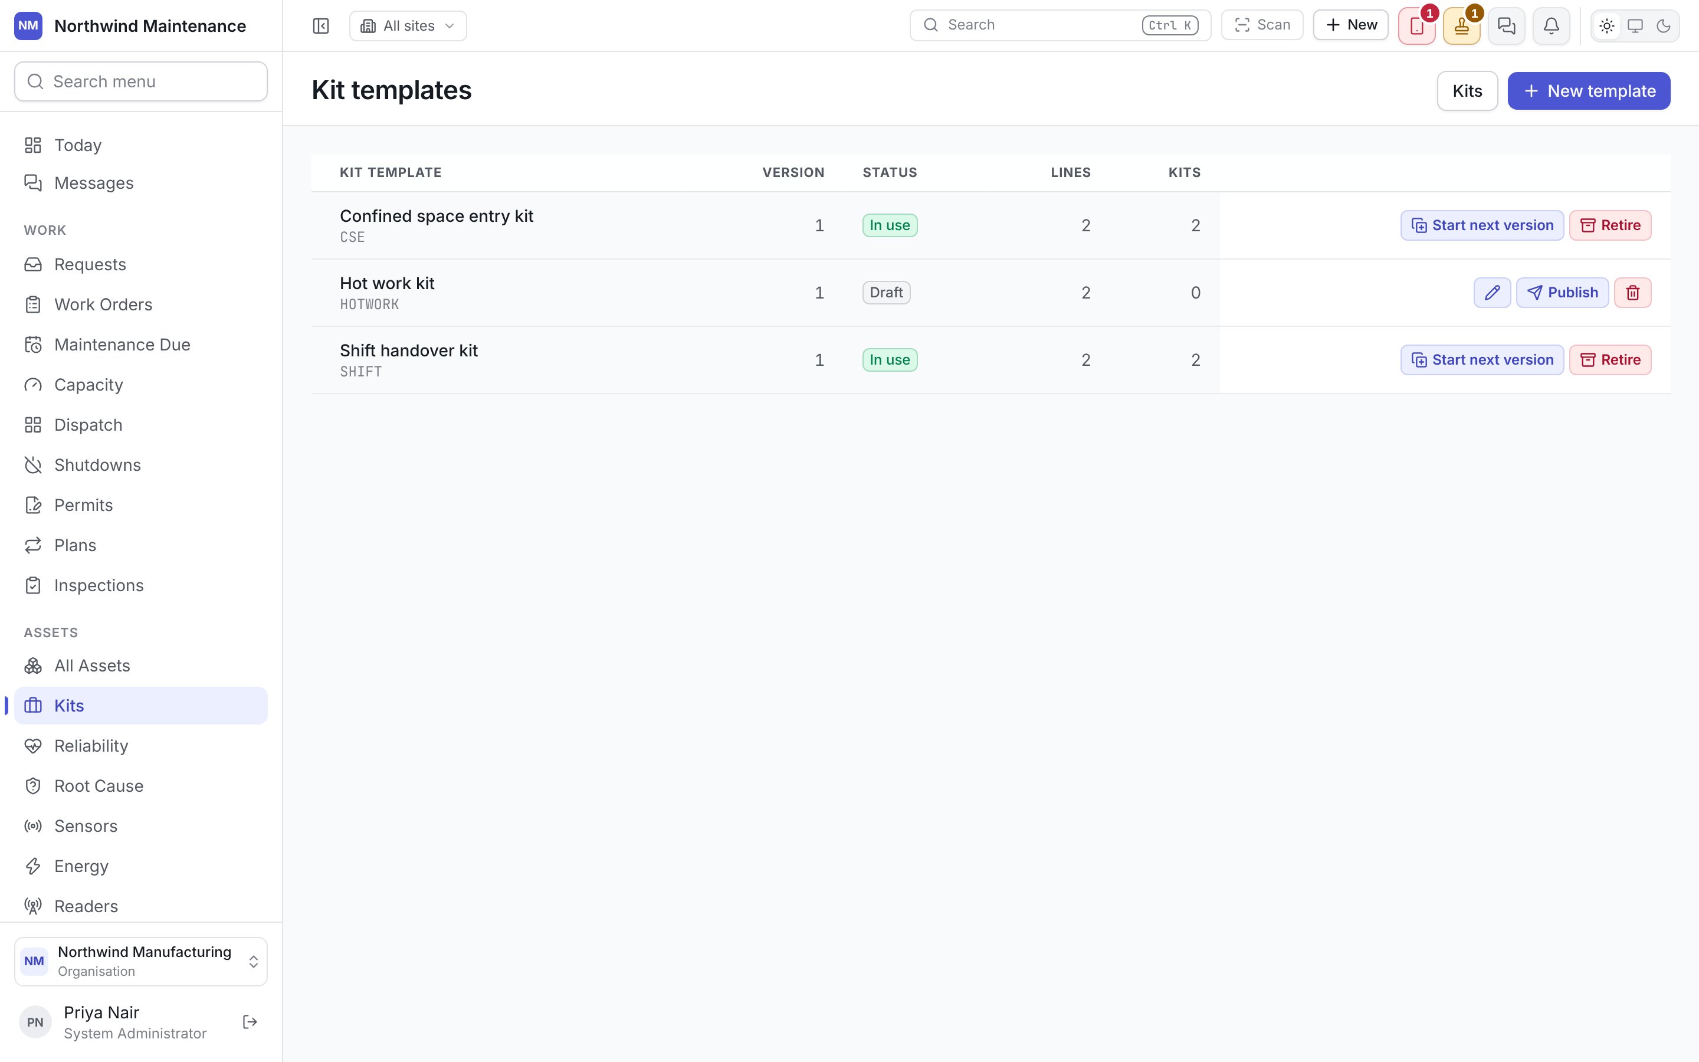Click the Dispatch grid icon
The width and height of the screenshot is (1699, 1062).
tap(33, 425)
